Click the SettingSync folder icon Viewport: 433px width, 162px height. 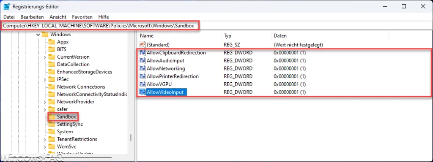[x=52, y=124]
